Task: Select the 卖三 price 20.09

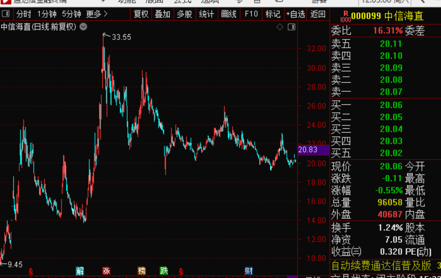Action: (x=391, y=68)
